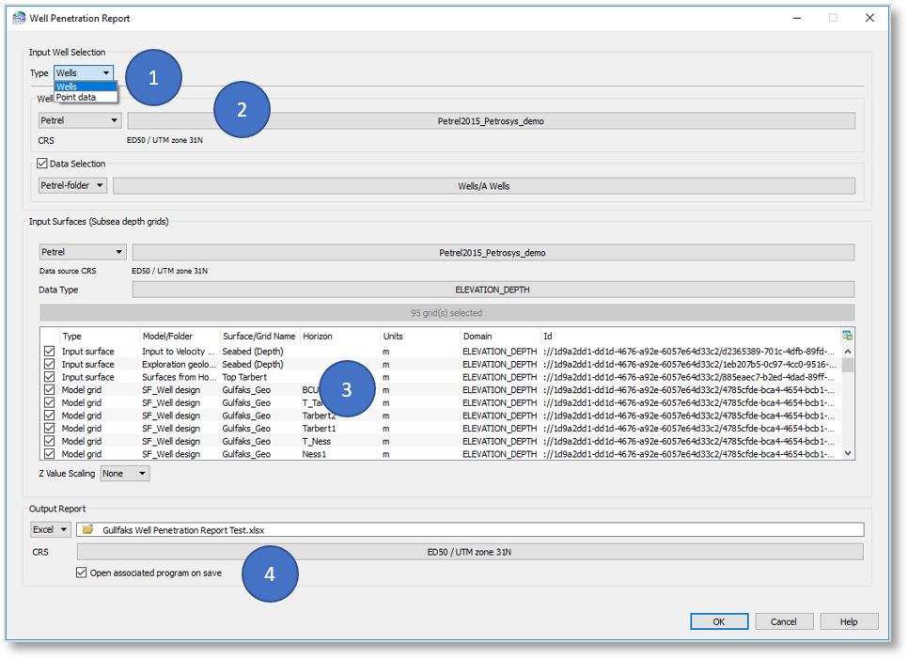
Task: Open the Z Value Scaling dropdown
Action: coord(124,474)
